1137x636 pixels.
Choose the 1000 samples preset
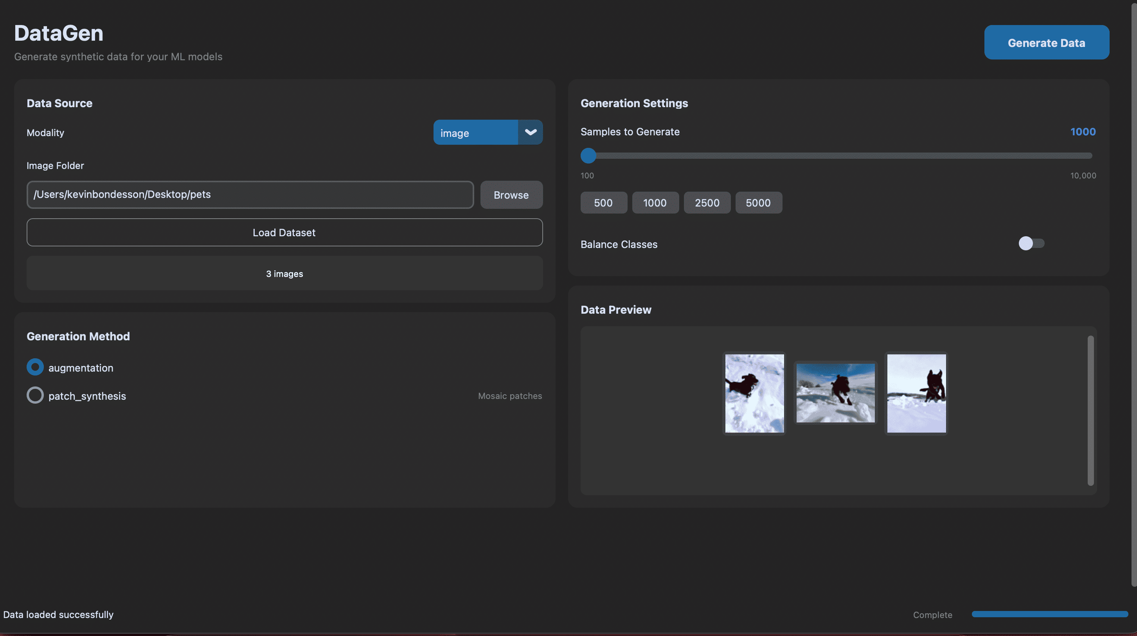pos(655,203)
